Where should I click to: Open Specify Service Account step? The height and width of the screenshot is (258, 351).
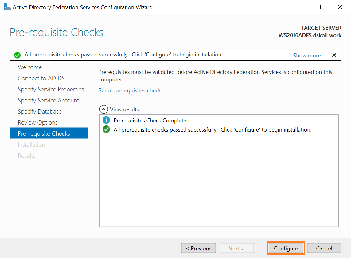[x=48, y=100]
